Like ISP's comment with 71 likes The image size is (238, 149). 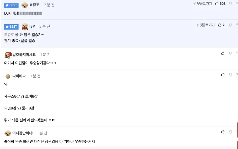tap(220, 25)
